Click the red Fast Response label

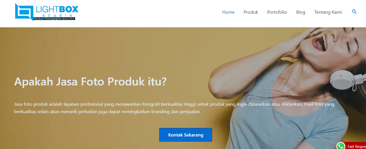click(355, 146)
